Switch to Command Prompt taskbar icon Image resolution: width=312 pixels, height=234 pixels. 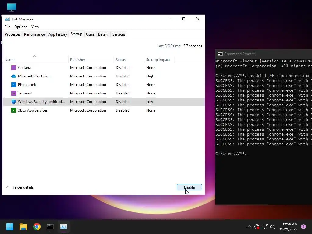[50, 227]
